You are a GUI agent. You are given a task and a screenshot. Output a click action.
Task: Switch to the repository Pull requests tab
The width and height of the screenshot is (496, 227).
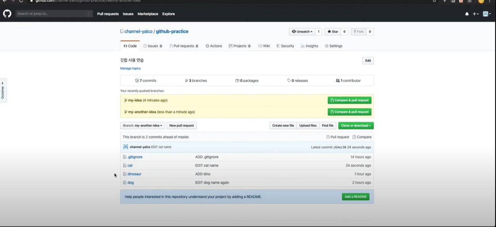184,46
